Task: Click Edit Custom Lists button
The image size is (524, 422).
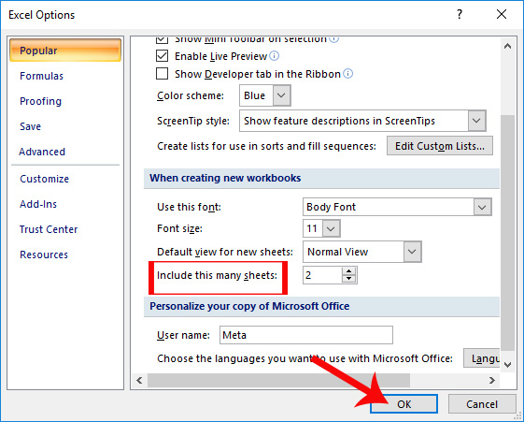Action: pyautogui.click(x=440, y=146)
